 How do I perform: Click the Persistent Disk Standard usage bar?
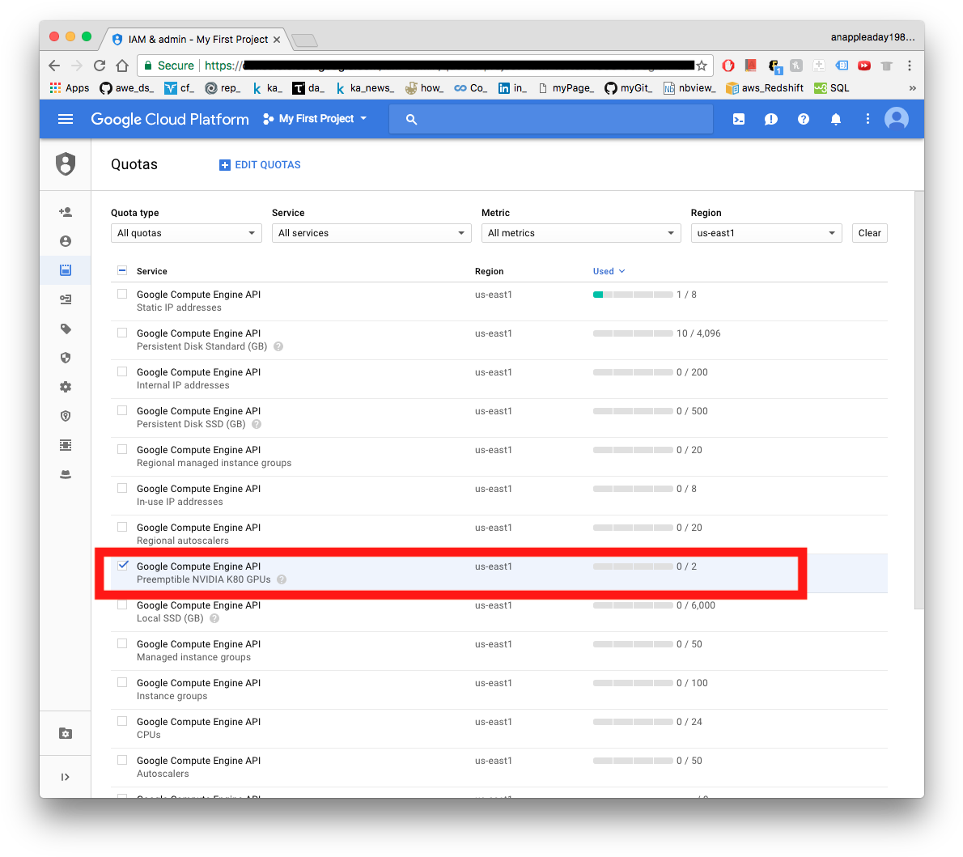[x=633, y=333]
